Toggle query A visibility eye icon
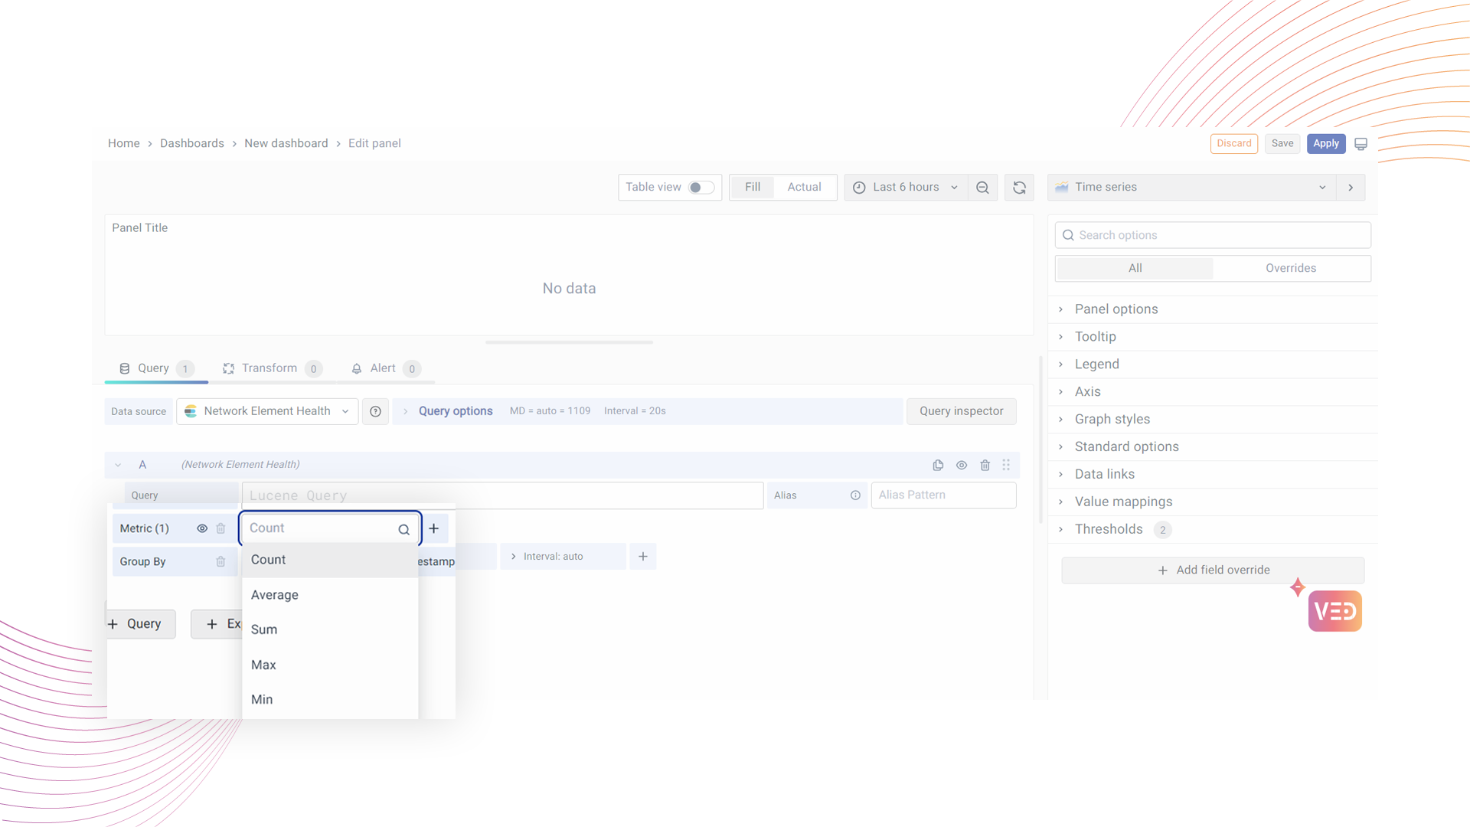Viewport: 1470px width, 827px height. (962, 465)
